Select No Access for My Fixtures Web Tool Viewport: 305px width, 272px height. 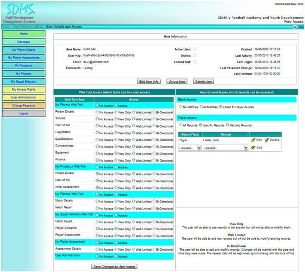tap(97, 194)
